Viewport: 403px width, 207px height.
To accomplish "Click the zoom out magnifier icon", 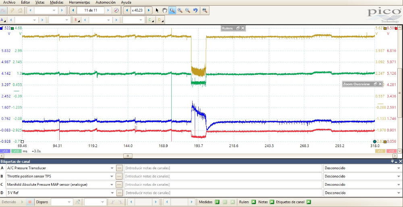I will click(187, 10).
